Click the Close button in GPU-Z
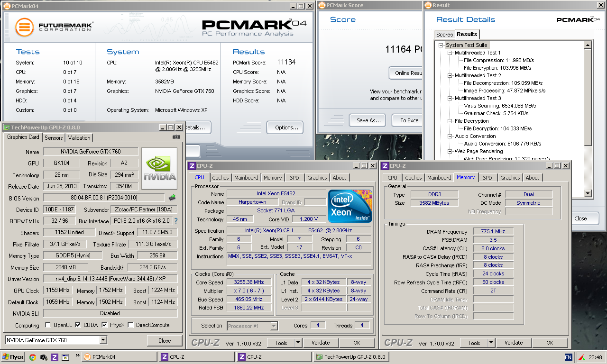The image size is (607, 364). [165, 340]
